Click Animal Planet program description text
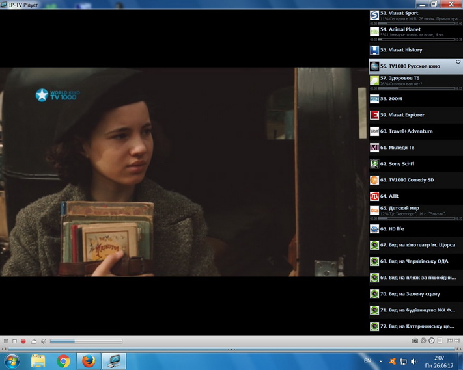 click(412, 34)
